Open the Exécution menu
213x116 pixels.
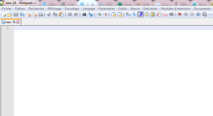[150, 9]
